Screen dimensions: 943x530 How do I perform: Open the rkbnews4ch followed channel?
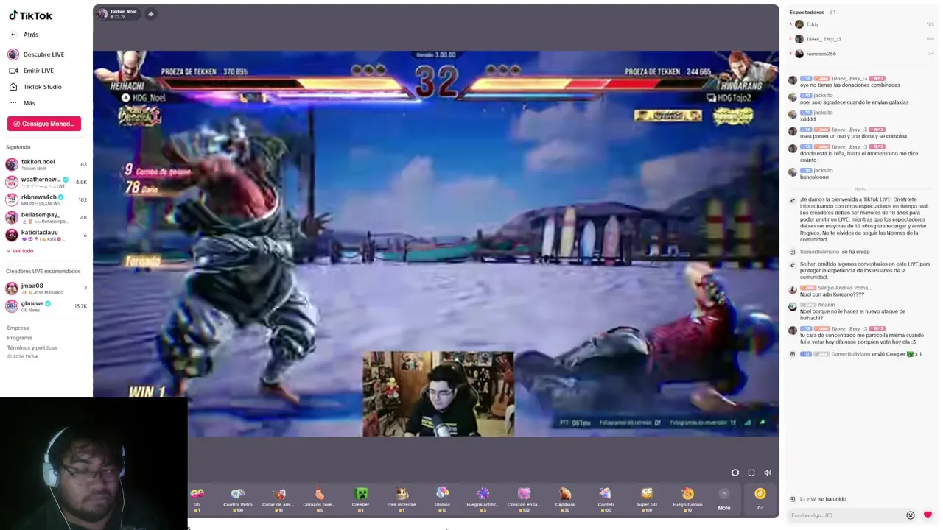[x=46, y=199]
